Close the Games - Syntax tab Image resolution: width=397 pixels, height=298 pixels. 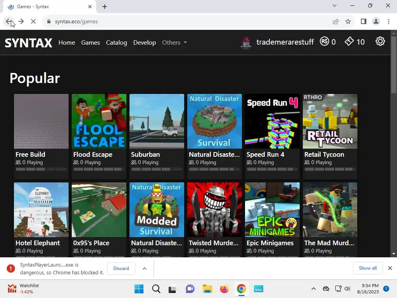[90, 7]
